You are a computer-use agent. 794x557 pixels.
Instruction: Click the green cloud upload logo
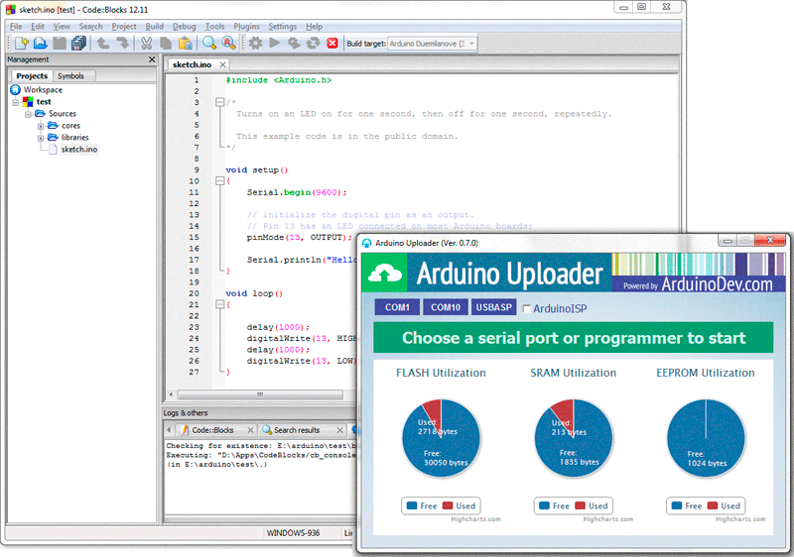point(384,274)
